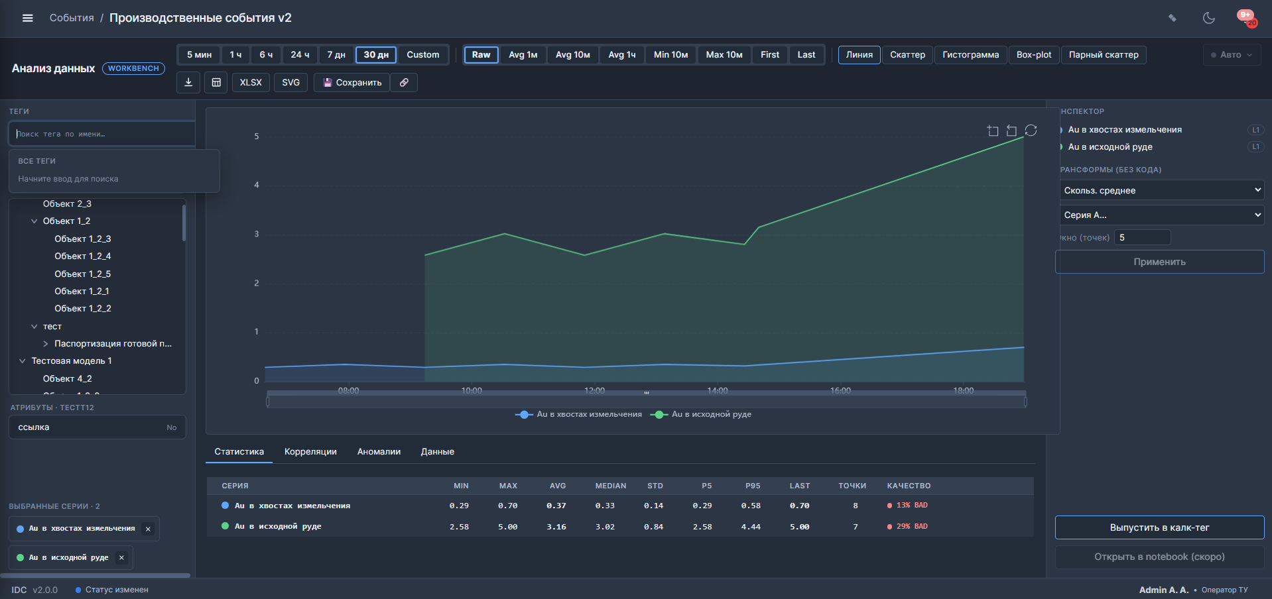The height and width of the screenshot is (599, 1272).
Task: Open notifications with red badge
Action: pos(1246,18)
